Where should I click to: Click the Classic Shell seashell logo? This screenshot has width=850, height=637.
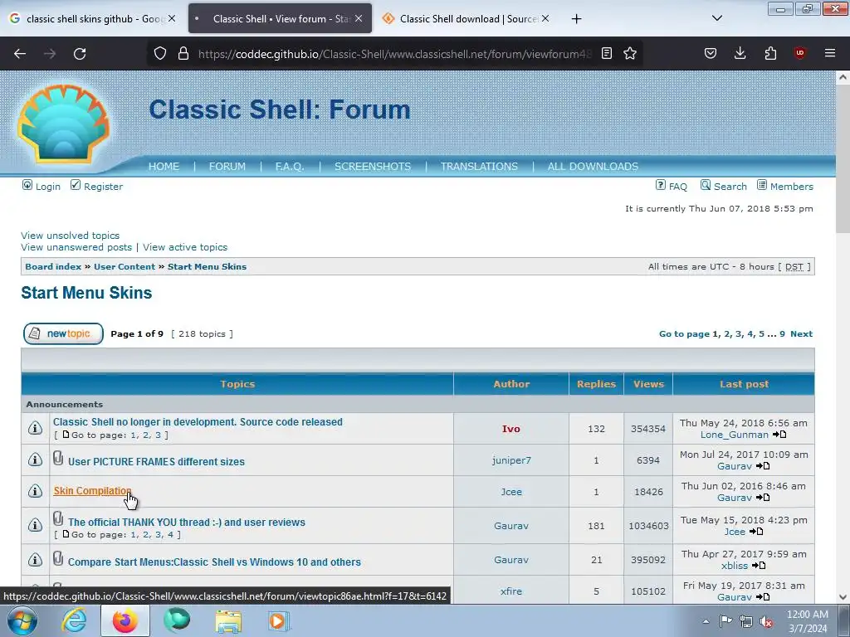click(63, 124)
